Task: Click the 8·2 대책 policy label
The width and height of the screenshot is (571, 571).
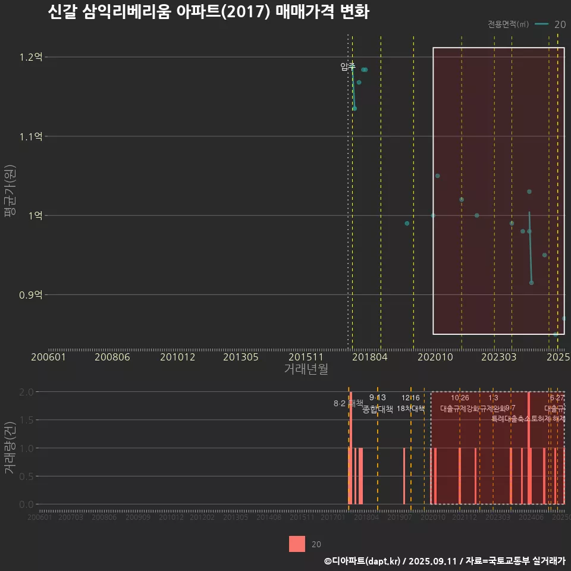Action: 348,403
